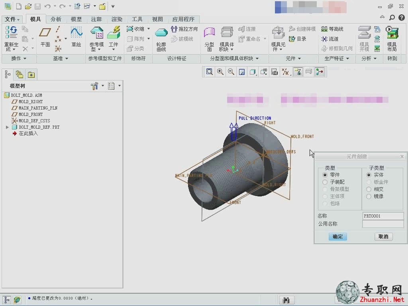Click the Mold Volume (模具体积块) icon
Viewport: 408px width, 306px height.
[x=227, y=33]
